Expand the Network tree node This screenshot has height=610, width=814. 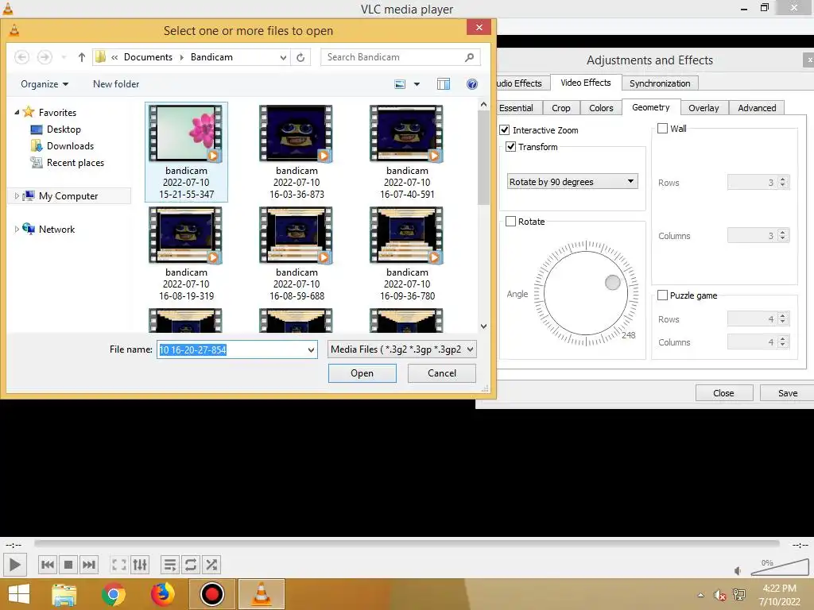pyautogui.click(x=17, y=230)
